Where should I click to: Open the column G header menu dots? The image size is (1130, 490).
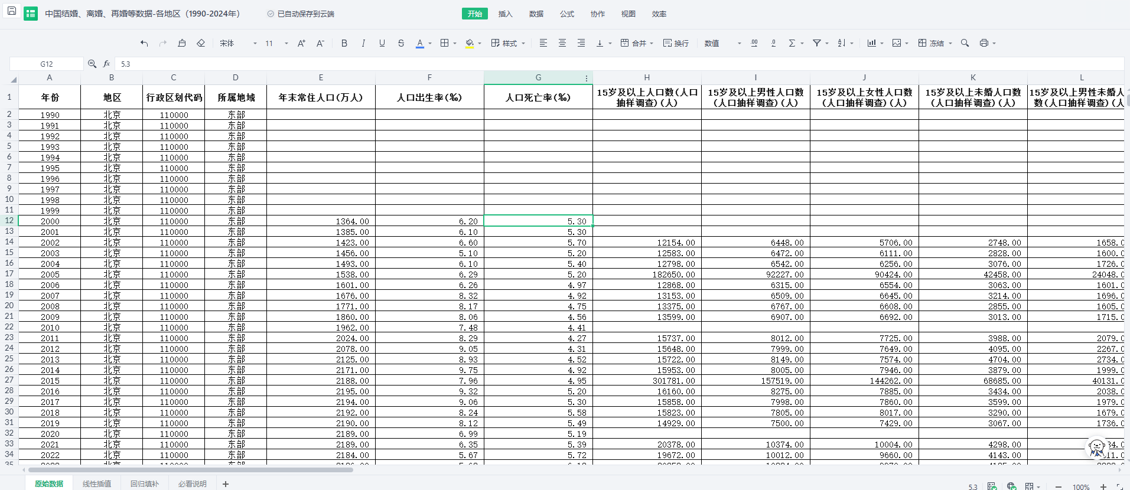tap(587, 78)
